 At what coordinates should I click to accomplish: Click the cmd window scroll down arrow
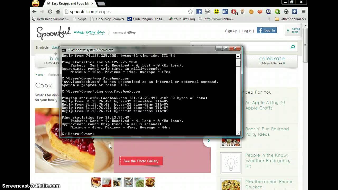(238, 133)
